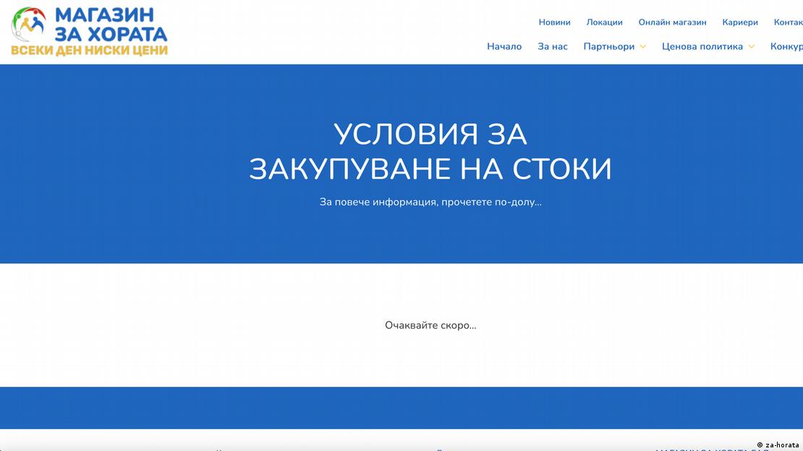Screen dimensions: 803x451
Task: Click the 'За повече информация, прочетете по-долу' subtitle
Action: click(430, 202)
